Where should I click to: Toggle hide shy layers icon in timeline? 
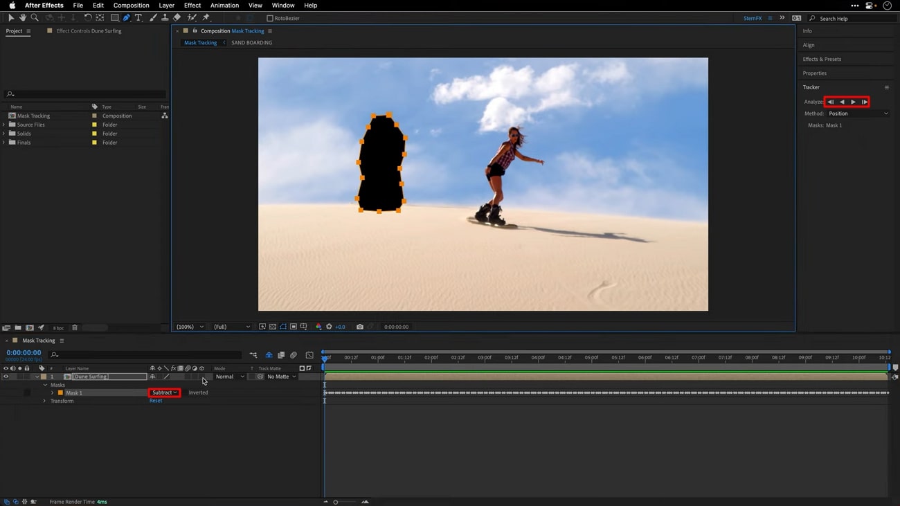[x=269, y=355]
